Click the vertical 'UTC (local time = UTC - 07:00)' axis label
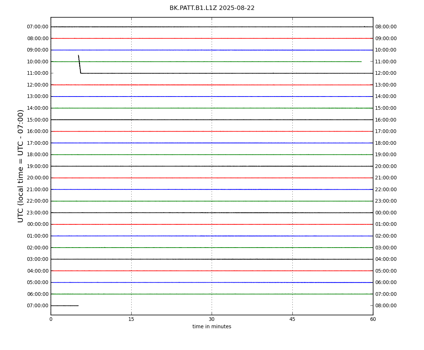Screen dimensions: 424x350 coord(21,166)
